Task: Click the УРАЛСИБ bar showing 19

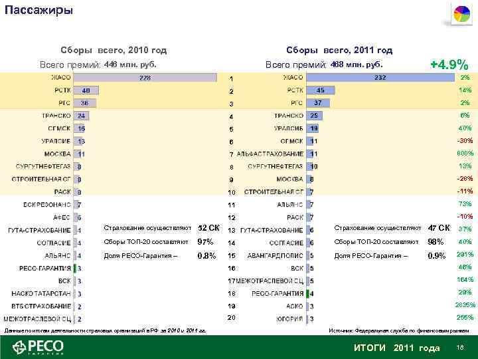Action: click(x=313, y=128)
